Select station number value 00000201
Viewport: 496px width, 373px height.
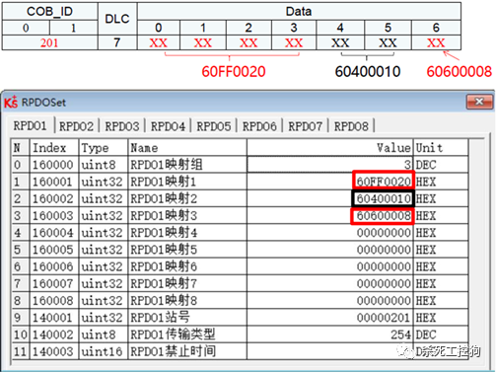click(x=330, y=318)
